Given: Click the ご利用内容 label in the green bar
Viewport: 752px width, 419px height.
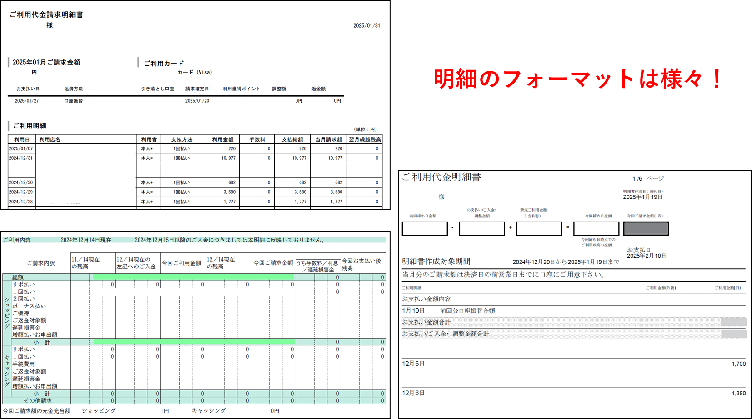Looking at the screenshot, I should (x=17, y=240).
